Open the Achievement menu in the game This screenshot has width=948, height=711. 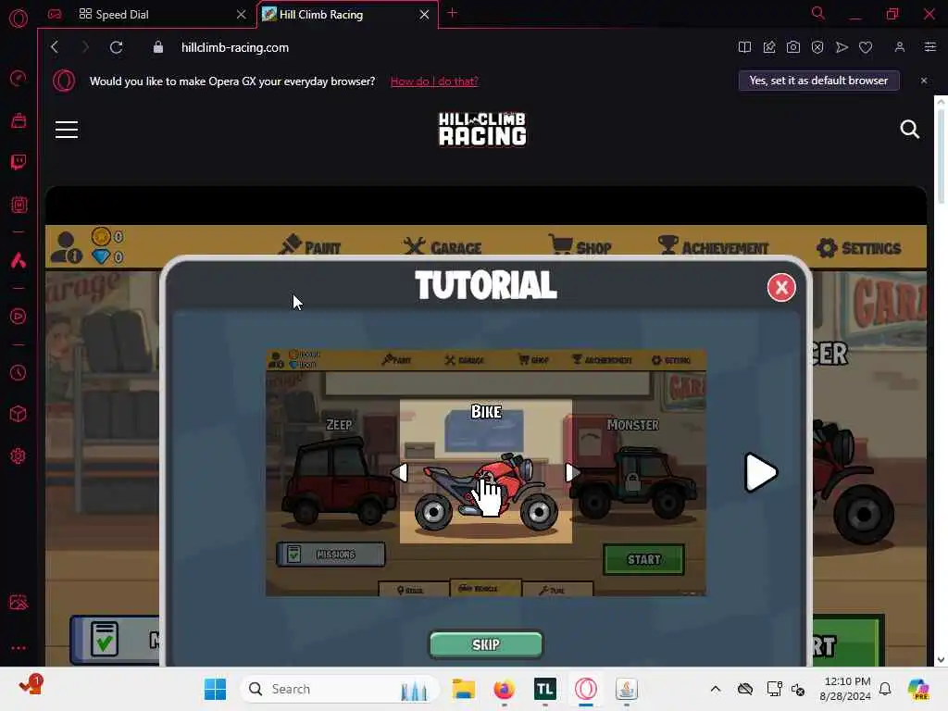[714, 246]
